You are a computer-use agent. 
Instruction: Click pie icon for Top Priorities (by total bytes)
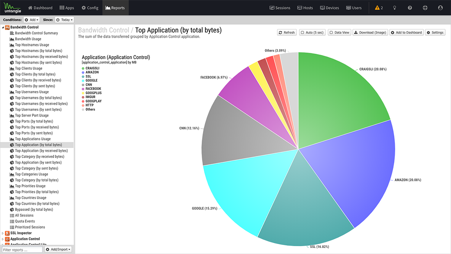click(12, 192)
